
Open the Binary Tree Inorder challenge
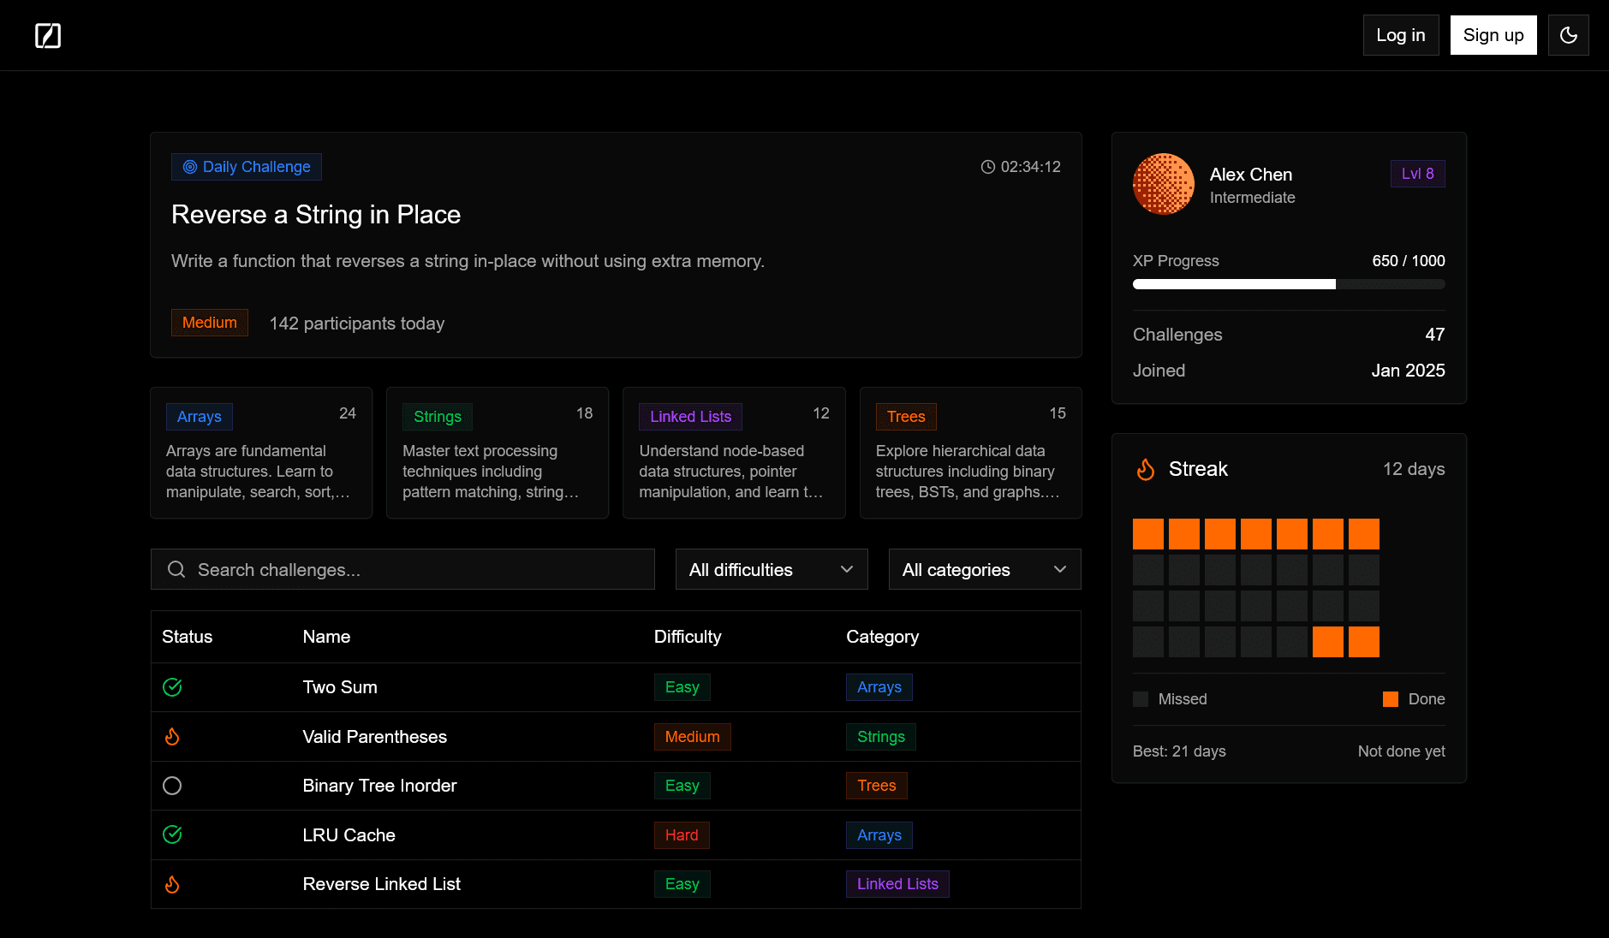379,786
